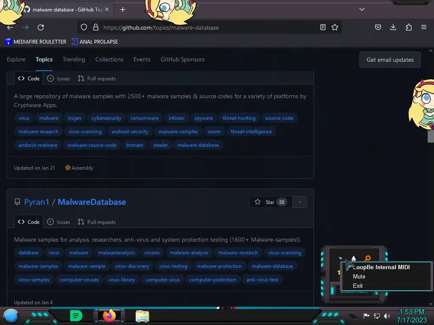Click the orange ring tray icon
This screenshot has width=434, height=325.
pos(367,258)
